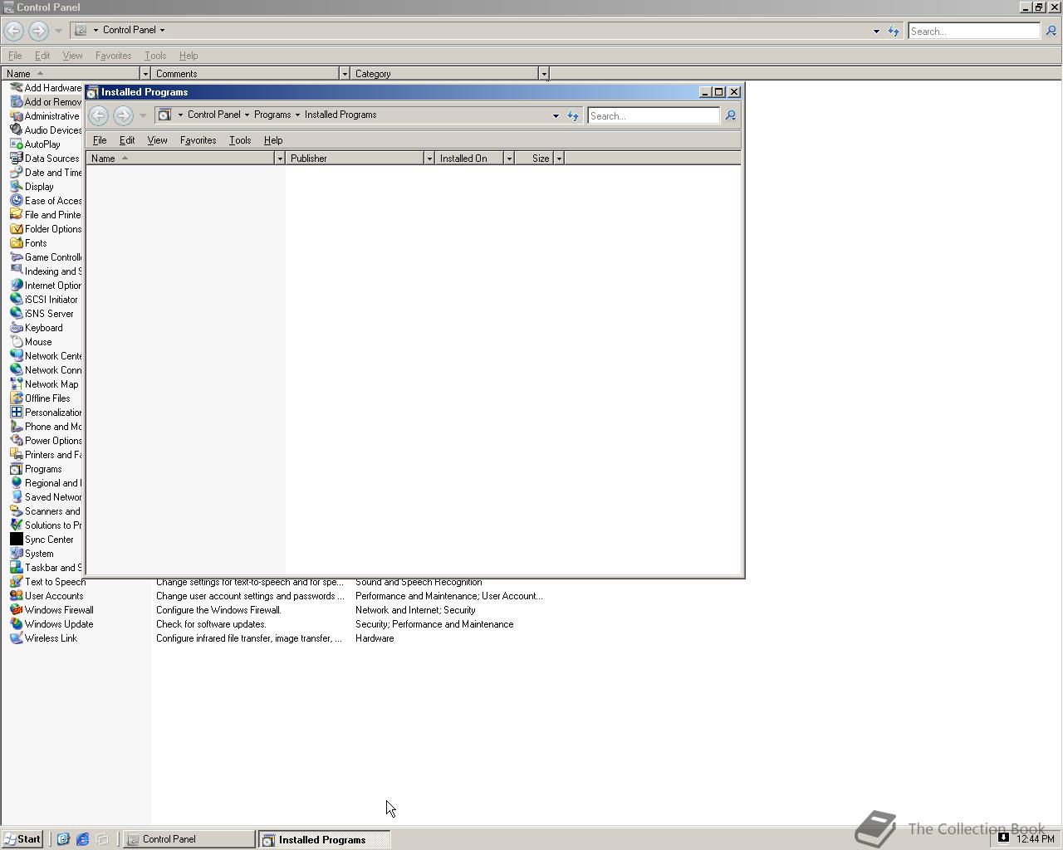Open the Publisher column dropdown arrow
Screen dimensions: 1063x850
[x=429, y=159]
